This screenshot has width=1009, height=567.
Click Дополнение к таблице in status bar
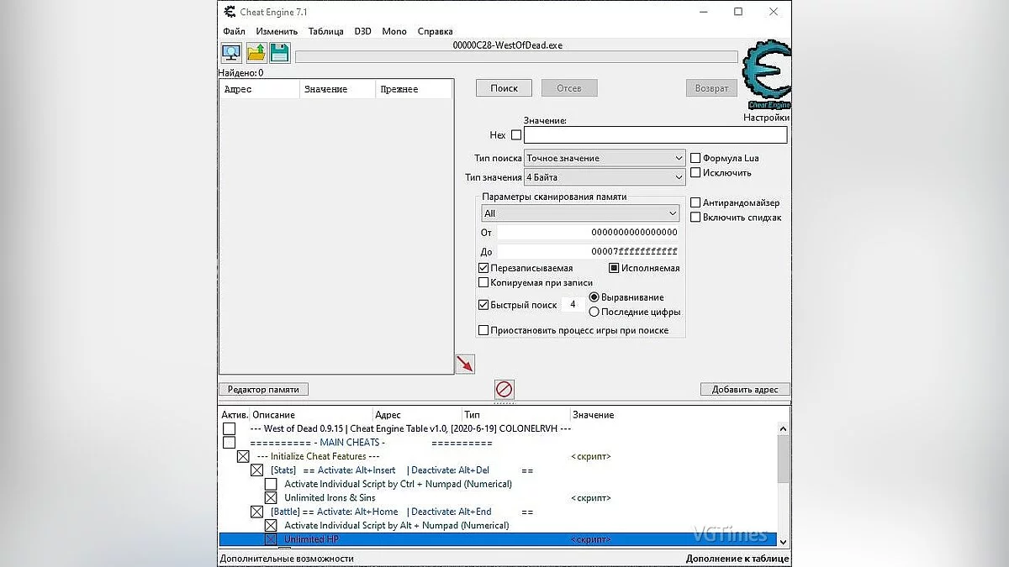point(737,558)
